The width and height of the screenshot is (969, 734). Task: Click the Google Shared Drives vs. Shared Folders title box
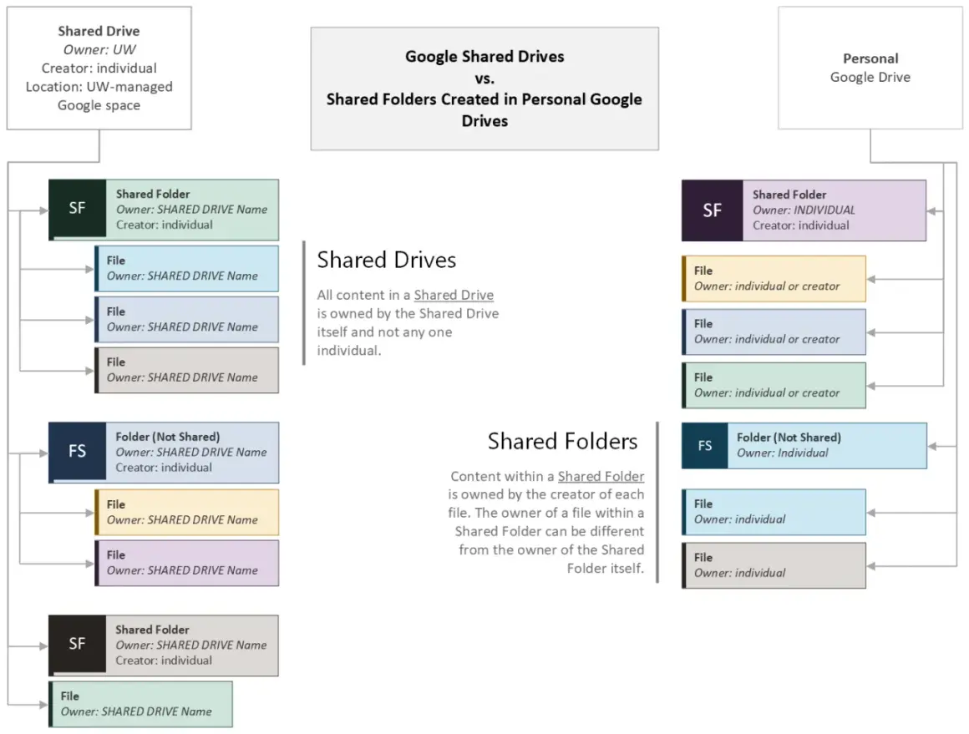pos(484,89)
